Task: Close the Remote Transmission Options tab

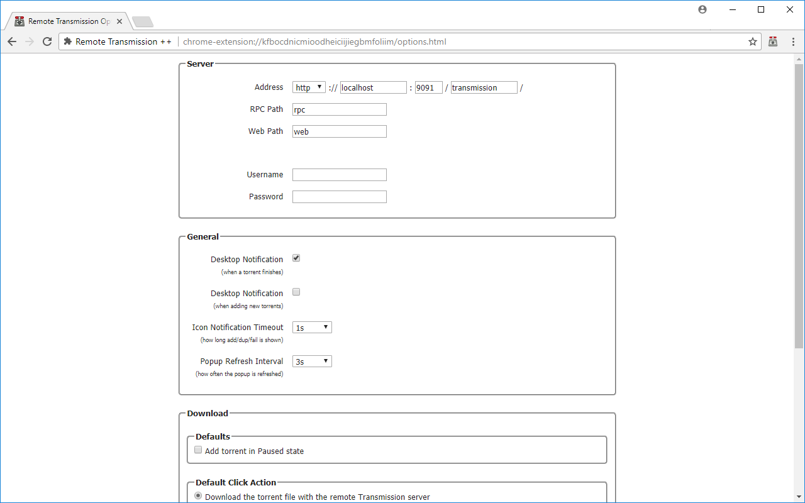Action: 119,21
